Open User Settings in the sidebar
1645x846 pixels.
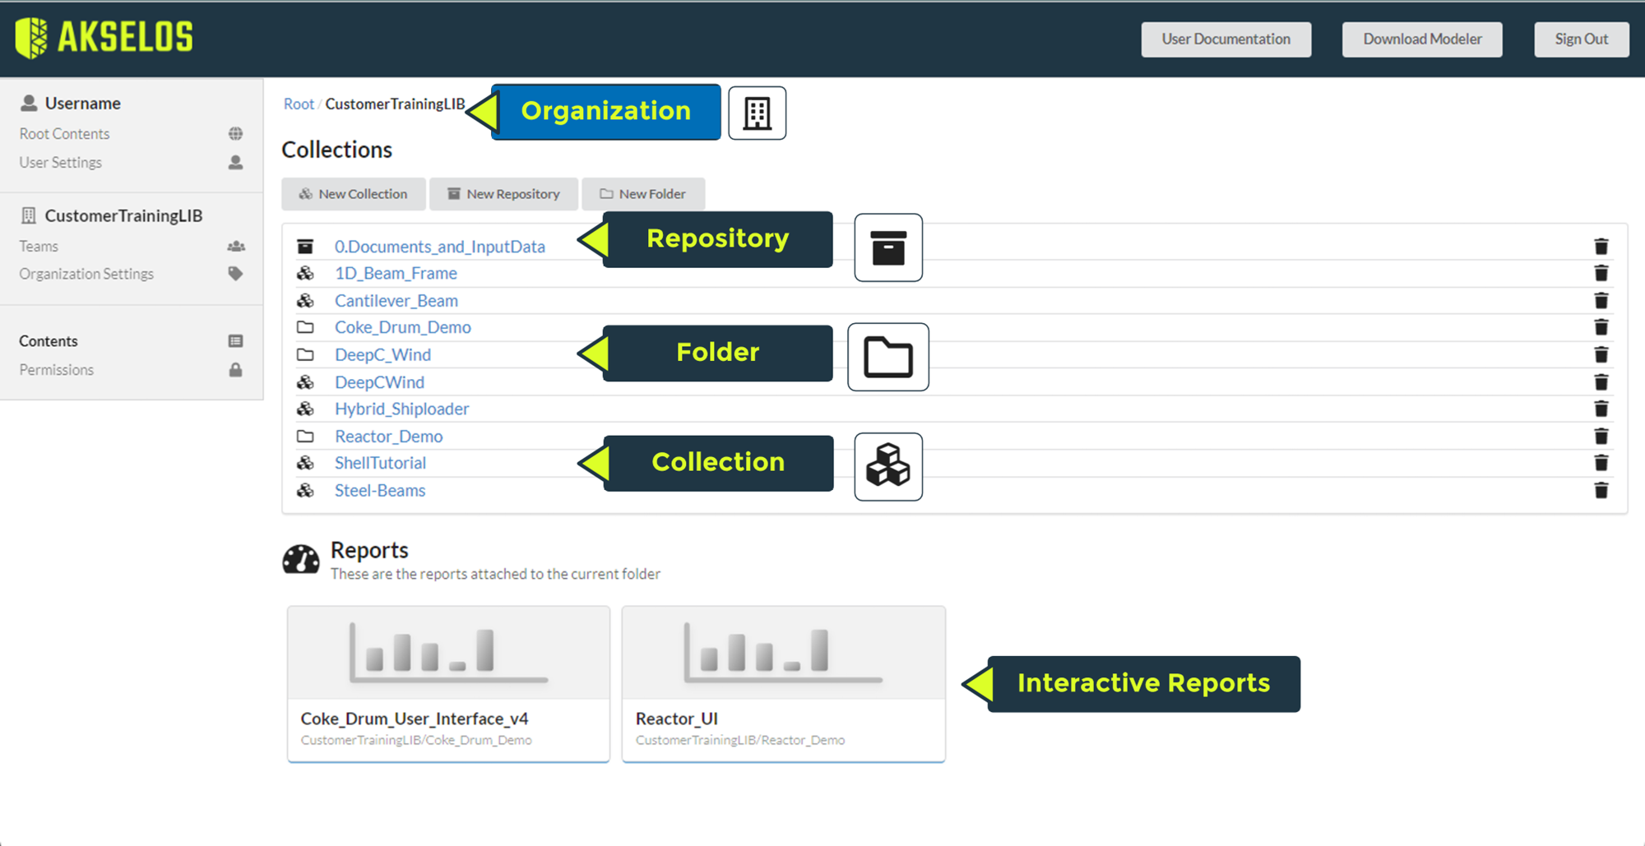[60, 162]
